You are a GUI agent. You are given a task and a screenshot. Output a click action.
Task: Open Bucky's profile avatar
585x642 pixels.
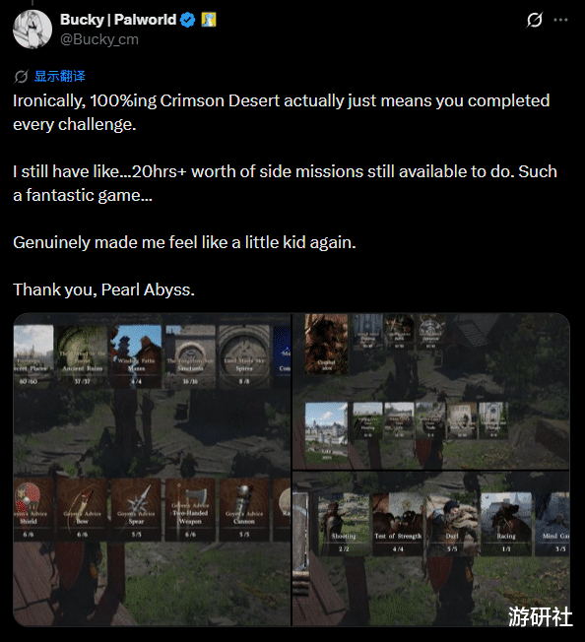(32, 30)
